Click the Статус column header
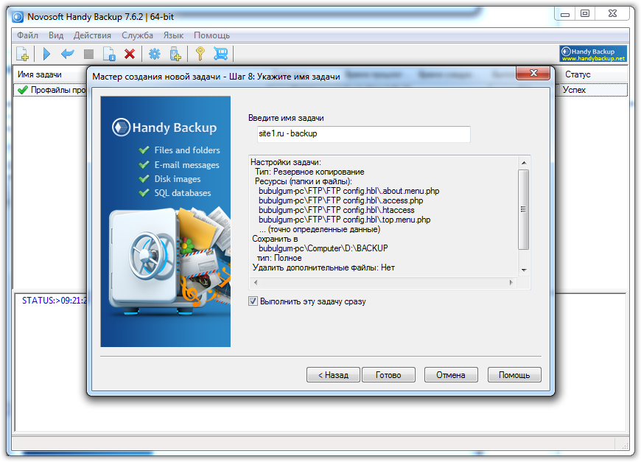This screenshot has height=462, width=641. 578,75
